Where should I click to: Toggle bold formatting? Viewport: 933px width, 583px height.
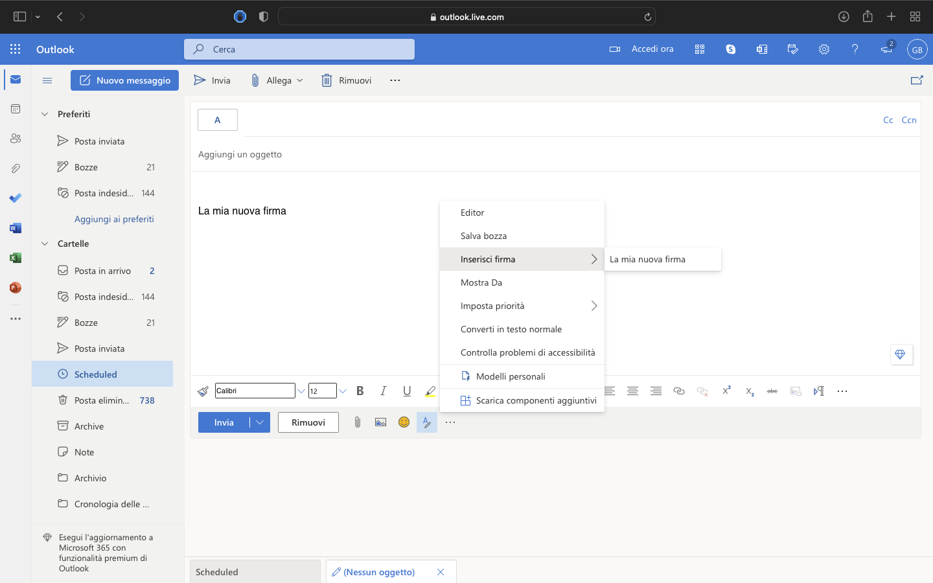pyautogui.click(x=360, y=391)
